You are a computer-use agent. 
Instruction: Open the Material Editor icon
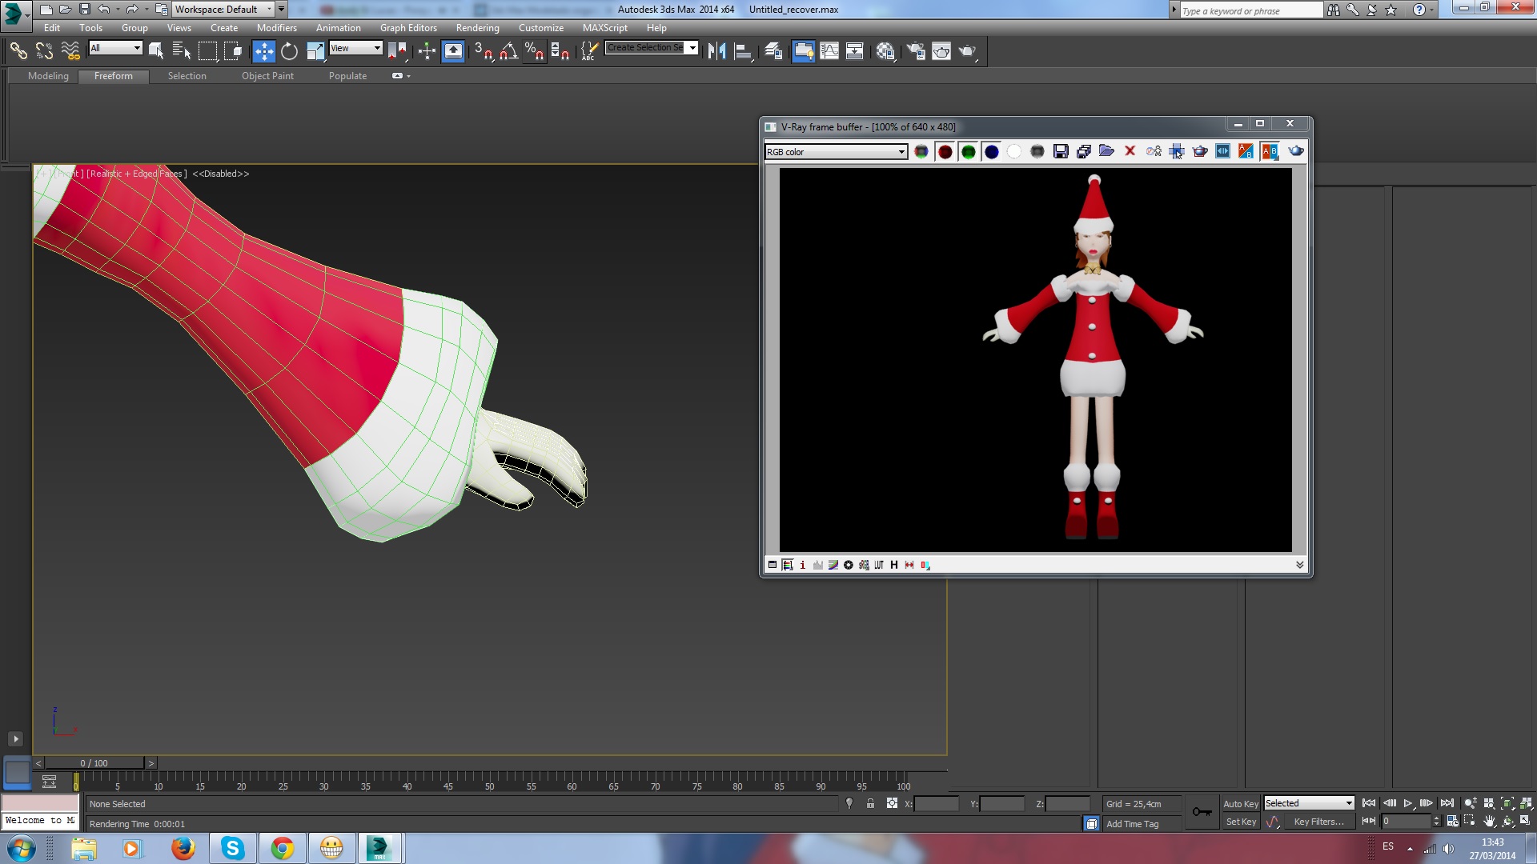(885, 51)
